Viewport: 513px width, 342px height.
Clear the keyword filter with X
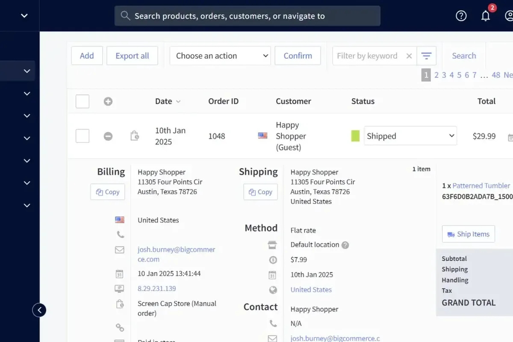click(409, 56)
